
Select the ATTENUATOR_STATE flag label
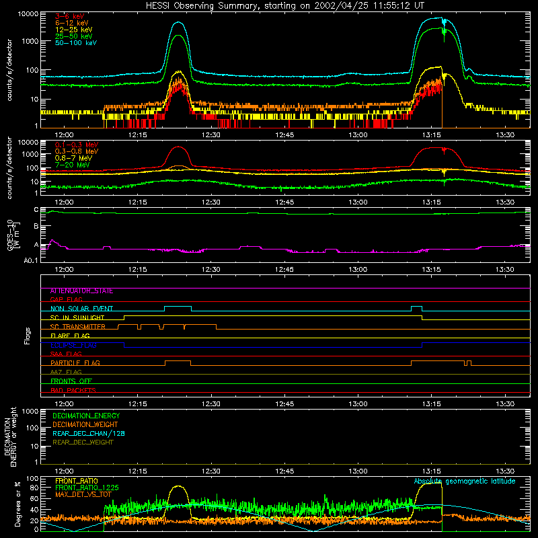(x=81, y=291)
